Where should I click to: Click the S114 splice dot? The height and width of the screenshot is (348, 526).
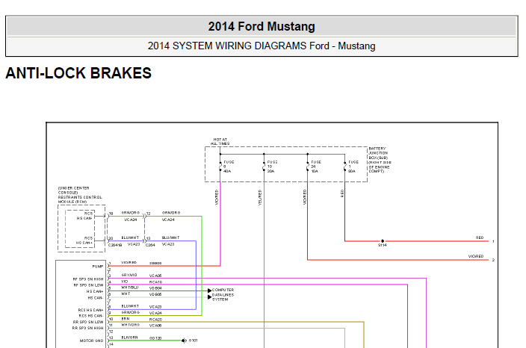(x=383, y=241)
